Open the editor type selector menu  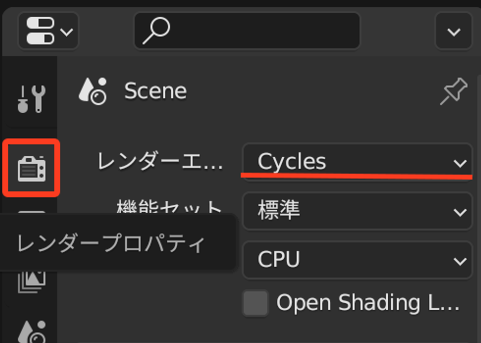pos(49,30)
